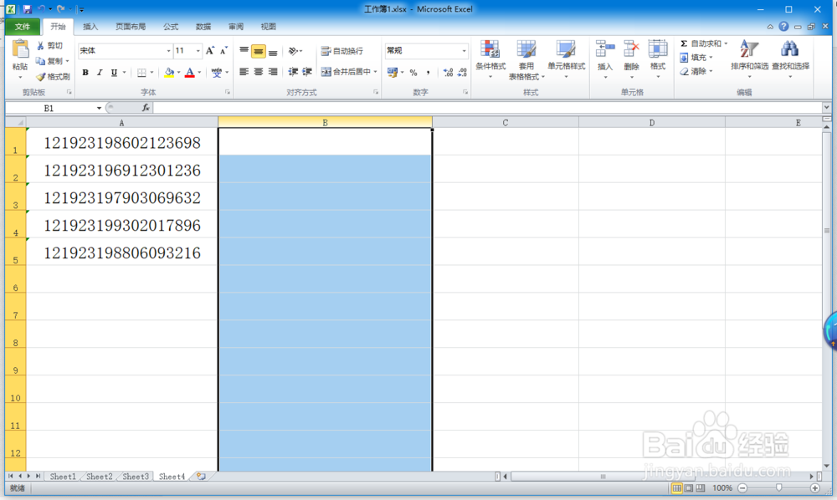The image size is (837, 500).
Task: Click AutoSum (自动求和) button
Action: point(701,43)
